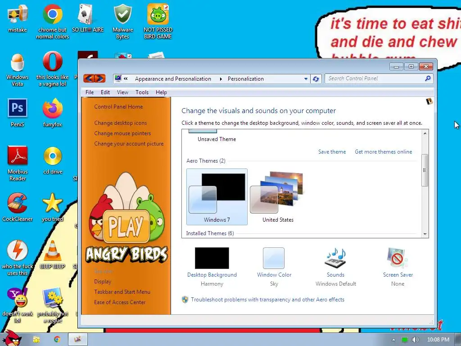
Task: Click the Back navigation arrow
Action: point(89,78)
